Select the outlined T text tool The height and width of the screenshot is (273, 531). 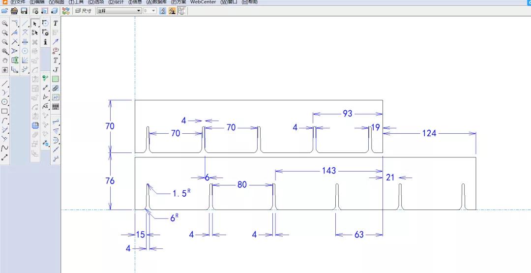[x=56, y=61]
